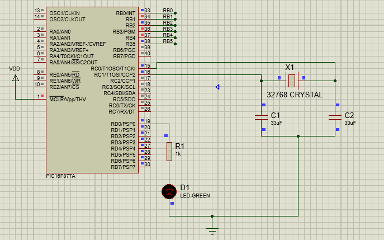The height and width of the screenshot is (240, 384).
Task: Click pin number 16 beside RC1
Action: (x=147, y=72)
